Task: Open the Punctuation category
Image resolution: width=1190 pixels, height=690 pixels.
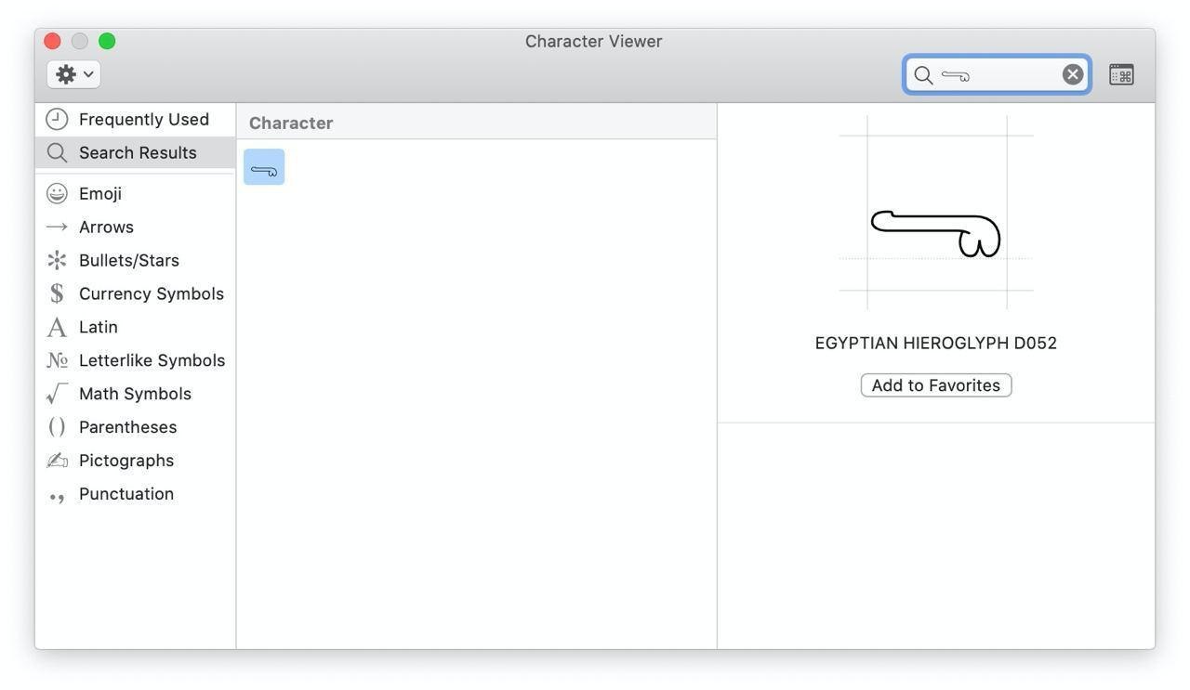Action: 135,495
